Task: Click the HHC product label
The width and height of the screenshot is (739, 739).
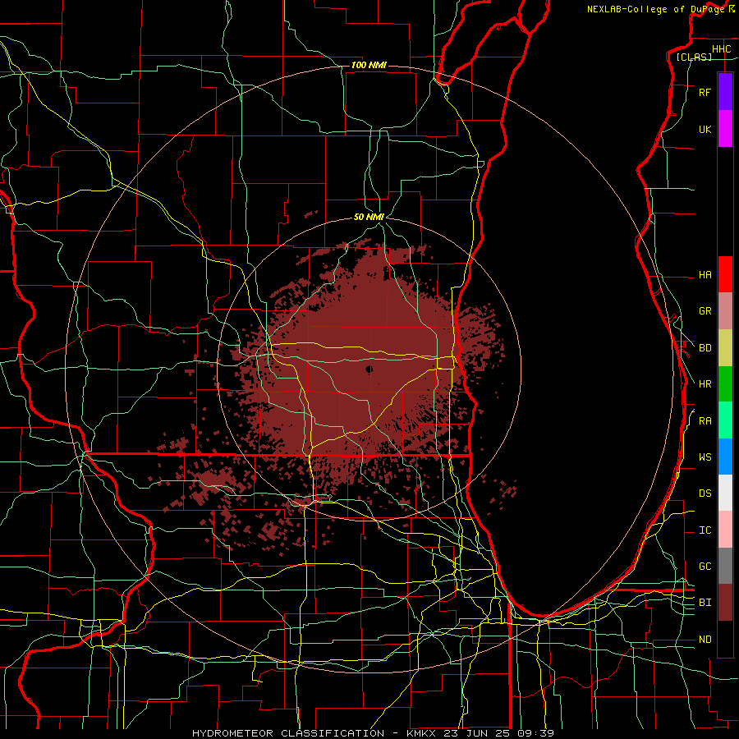Action: coord(721,49)
